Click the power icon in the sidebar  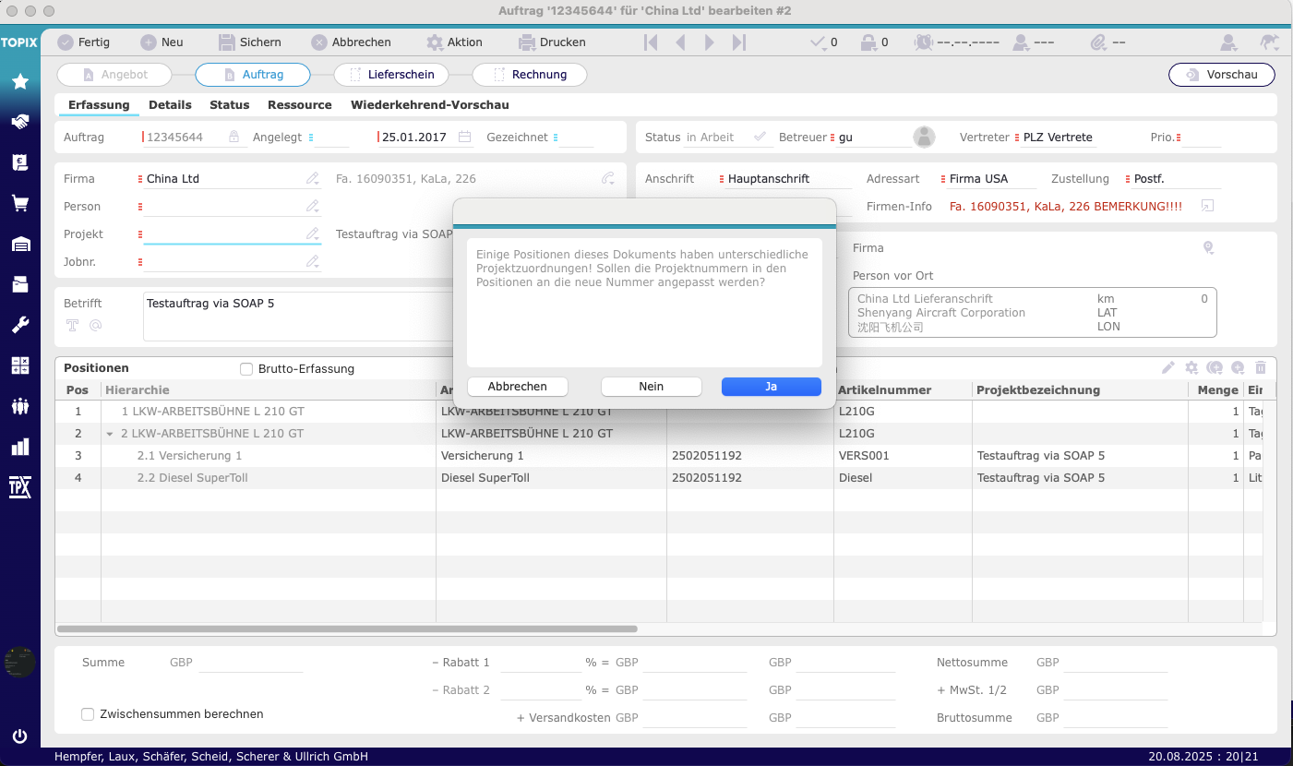(19, 736)
